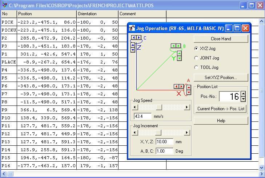Click P10 orientation -178, -2,-156
265x178 pixels.
[x=97, y=118]
